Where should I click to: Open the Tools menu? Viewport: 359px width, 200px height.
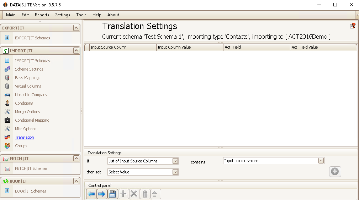click(x=81, y=15)
